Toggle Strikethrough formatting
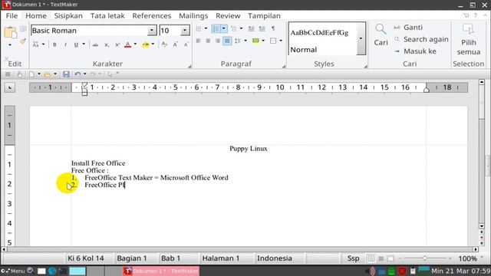Screen dimensions: 491x276 (95, 44)
